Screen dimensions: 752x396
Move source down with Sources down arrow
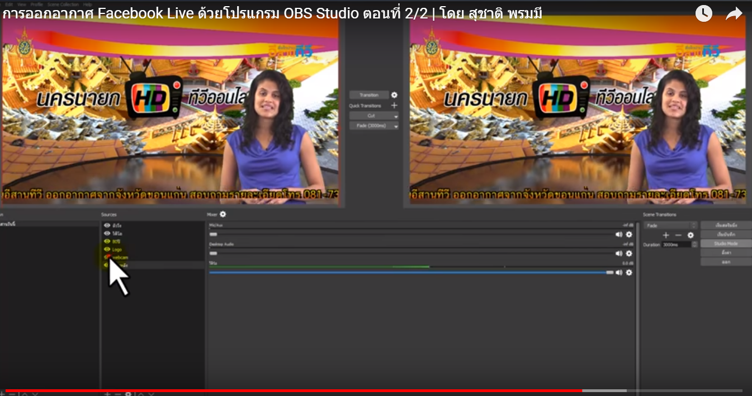point(152,393)
